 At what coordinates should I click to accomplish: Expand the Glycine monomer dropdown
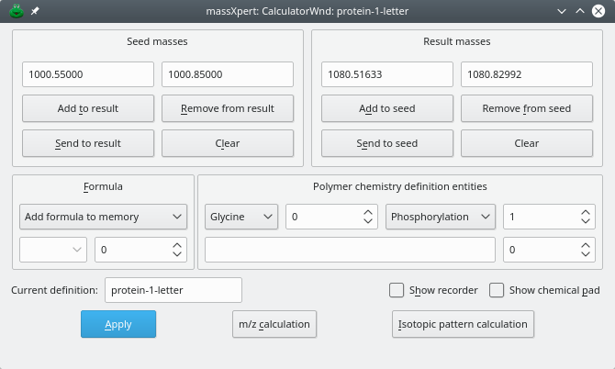click(x=241, y=217)
